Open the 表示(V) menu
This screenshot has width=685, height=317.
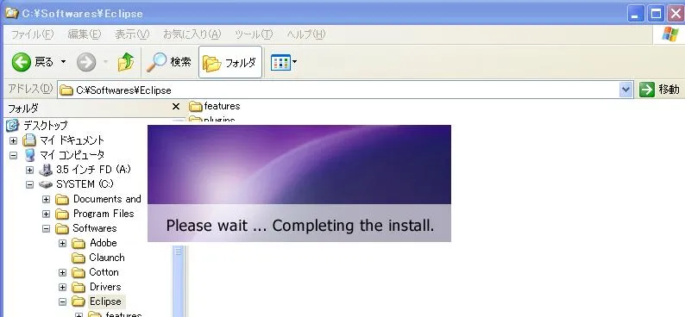click(132, 34)
